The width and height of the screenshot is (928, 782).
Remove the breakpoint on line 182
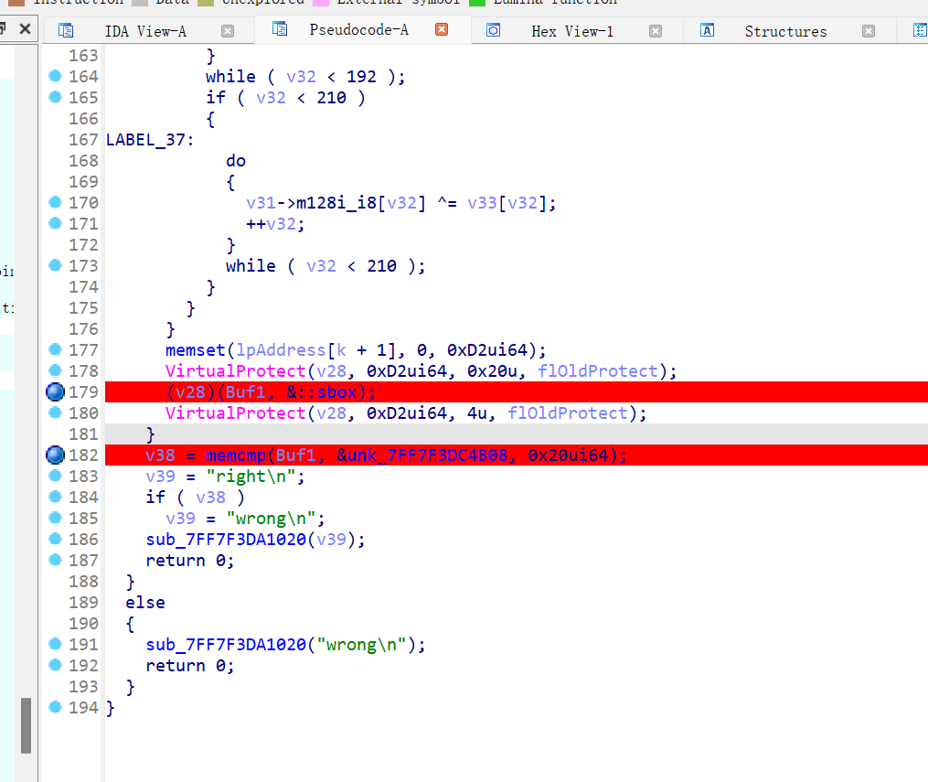(56, 455)
